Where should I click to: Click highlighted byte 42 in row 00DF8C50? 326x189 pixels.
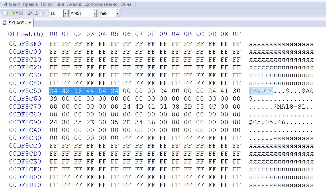point(66,91)
